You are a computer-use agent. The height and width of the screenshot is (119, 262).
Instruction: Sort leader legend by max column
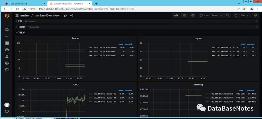click(121, 44)
